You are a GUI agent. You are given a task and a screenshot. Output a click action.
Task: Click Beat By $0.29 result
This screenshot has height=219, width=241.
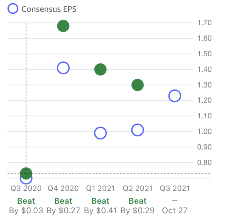pyautogui.click(x=138, y=206)
